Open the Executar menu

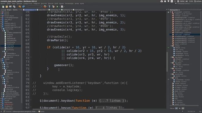tap(44, 3)
